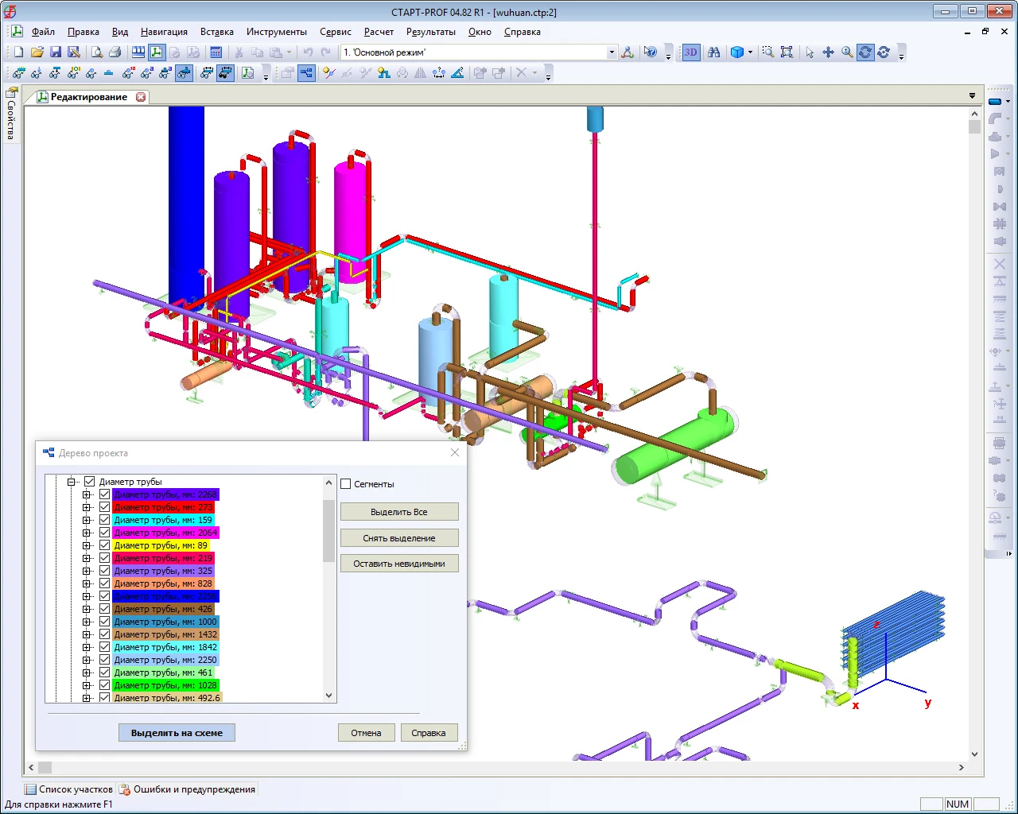Uncheck the Диаметр трубы, мм: 273 checkbox
The width and height of the screenshot is (1018, 814).
tap(104, 507)
